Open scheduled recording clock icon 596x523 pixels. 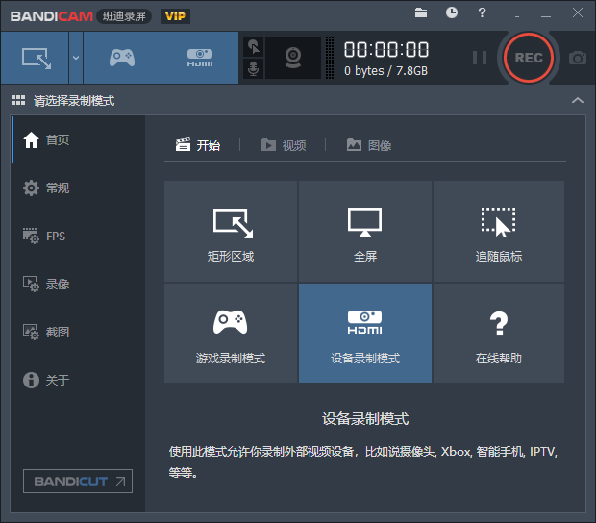[452, 12]
